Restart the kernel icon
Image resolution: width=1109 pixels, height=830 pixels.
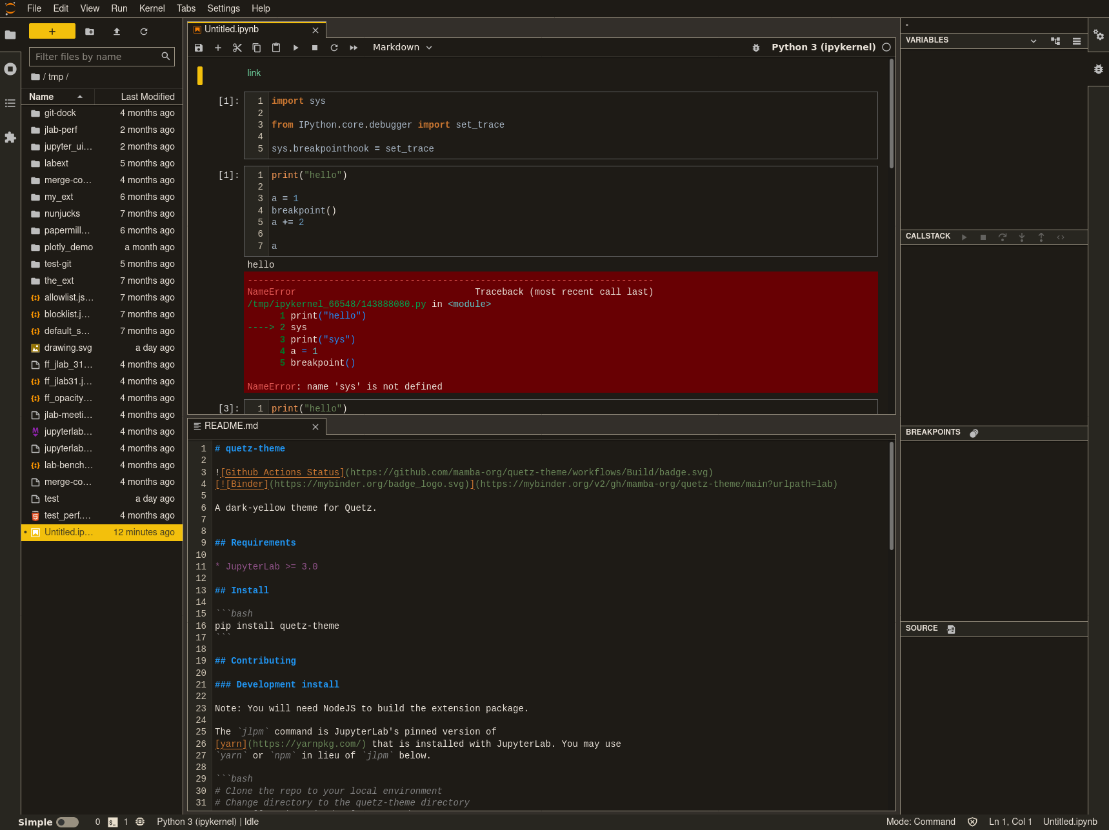coord(334,48)
